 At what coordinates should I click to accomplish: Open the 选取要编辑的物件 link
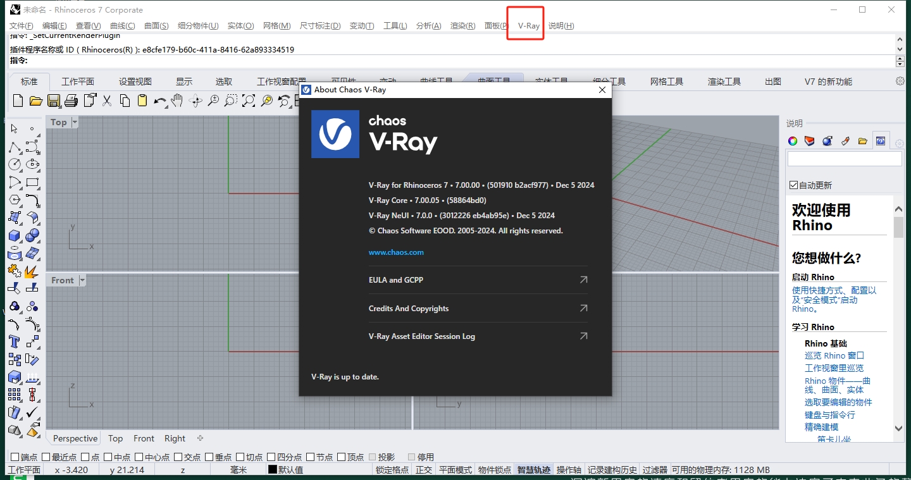(x=838, y=402)
